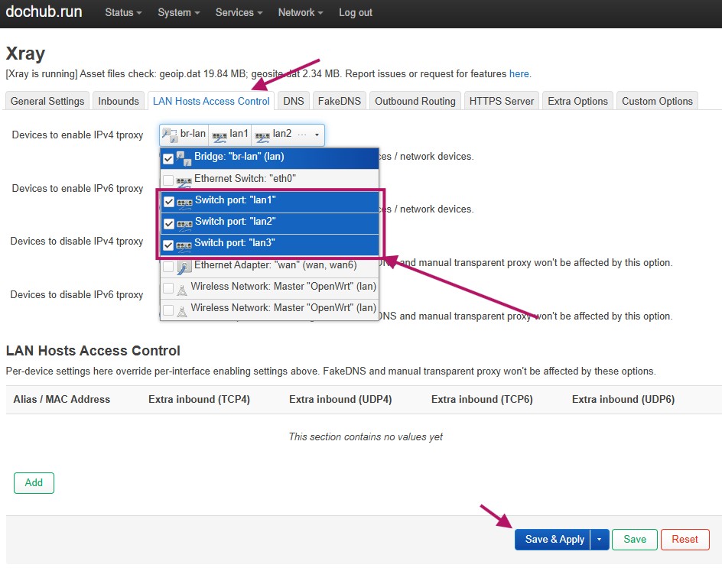Open the Status menu

123,13
